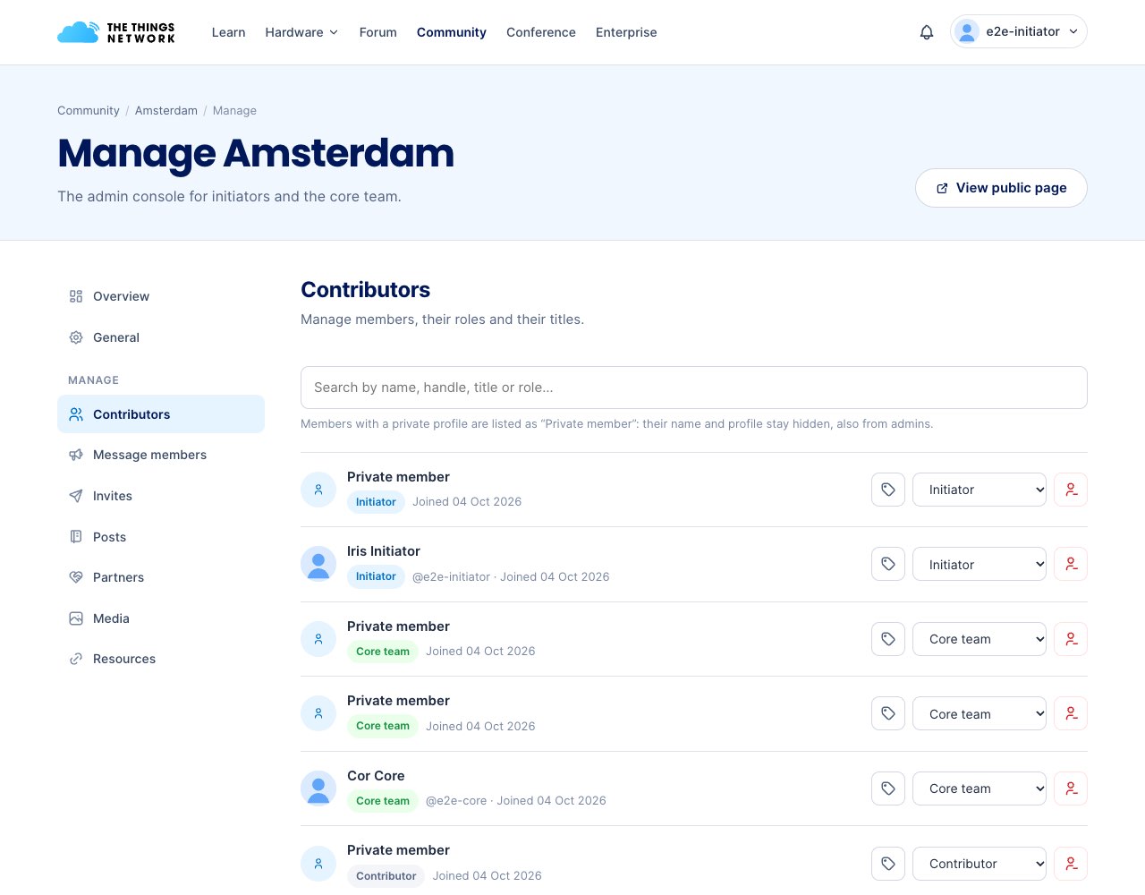Click Iris Initiator's avatar

coord(318,564)
